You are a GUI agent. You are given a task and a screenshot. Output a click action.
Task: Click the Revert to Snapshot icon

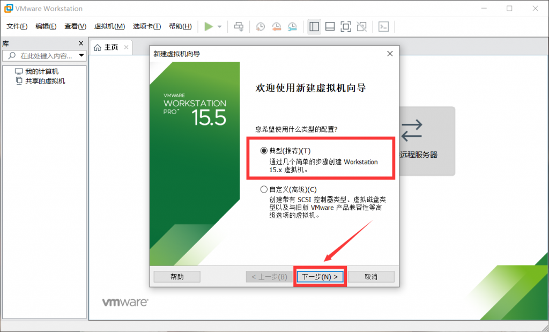click(276, 27)
